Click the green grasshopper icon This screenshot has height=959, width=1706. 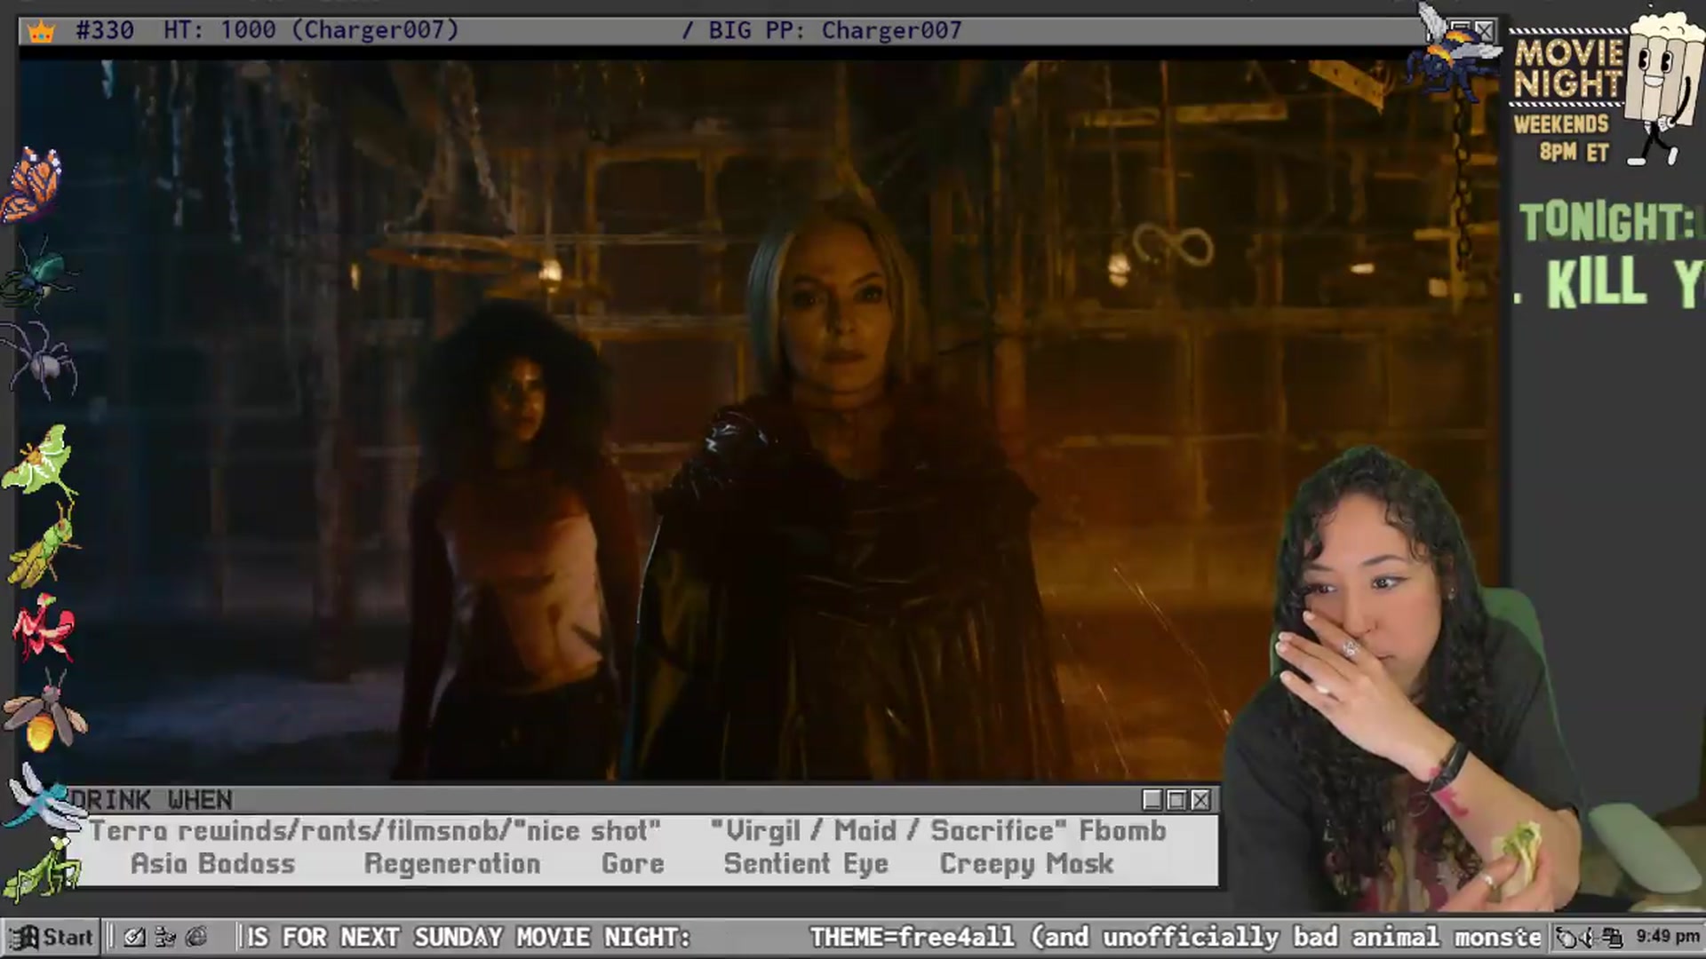coord(44,546)
